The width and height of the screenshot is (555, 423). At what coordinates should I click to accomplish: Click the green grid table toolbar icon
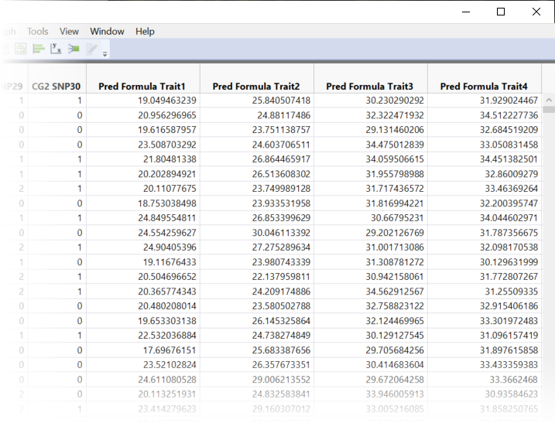point(20,49)
